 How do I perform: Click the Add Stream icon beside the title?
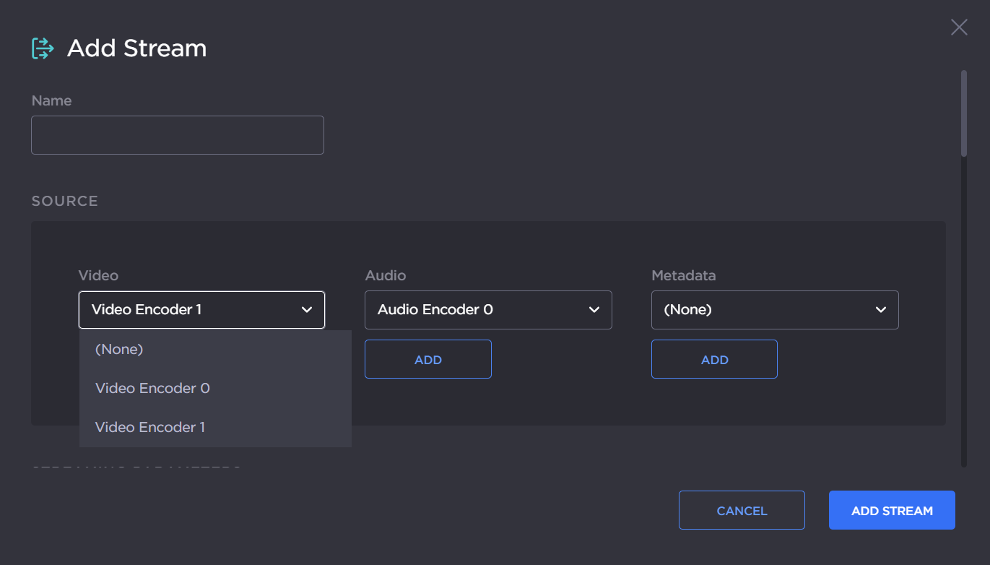pyautogui.click(x=43, y=48)
